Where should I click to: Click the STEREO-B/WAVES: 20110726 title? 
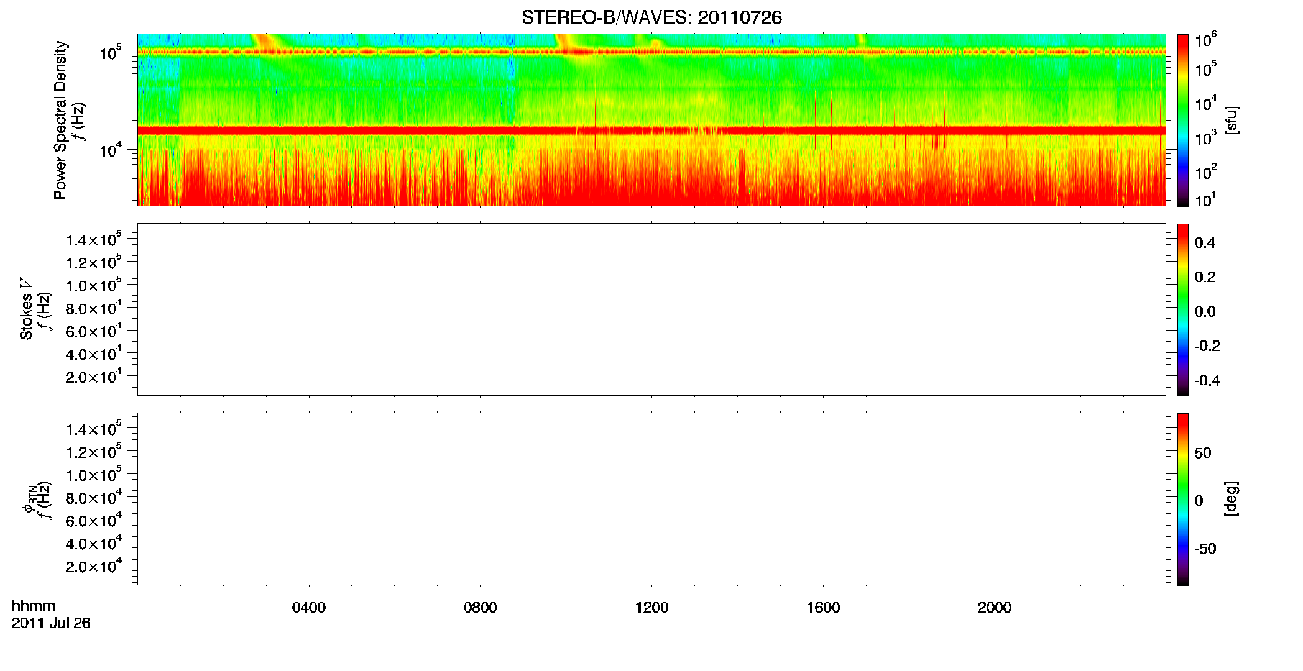coord(651,17)
